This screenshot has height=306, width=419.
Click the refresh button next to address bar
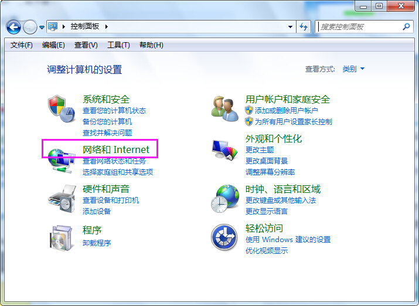(304, 27)
